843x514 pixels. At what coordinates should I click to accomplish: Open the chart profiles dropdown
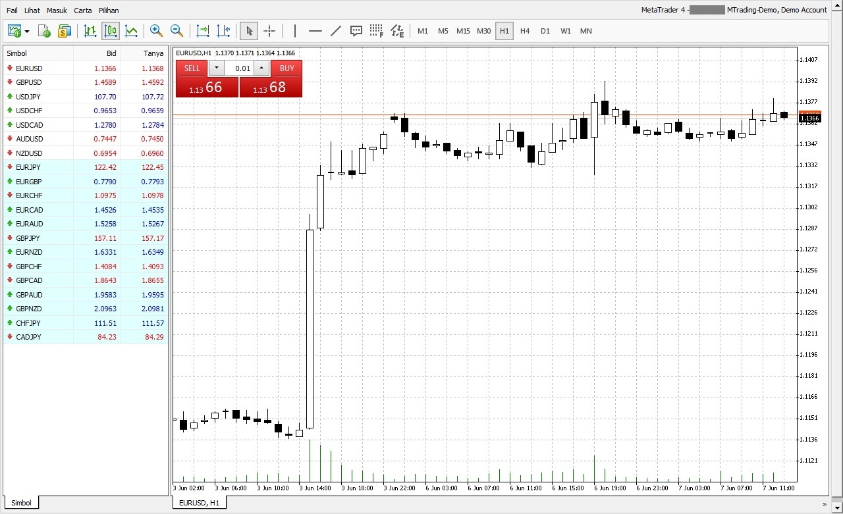28,31
